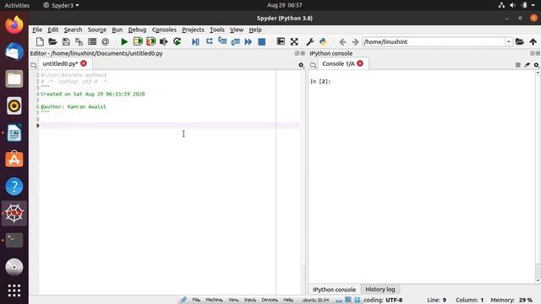Open the Tools menu
This screenshot has height=304, width=541.
click(216, 30)
